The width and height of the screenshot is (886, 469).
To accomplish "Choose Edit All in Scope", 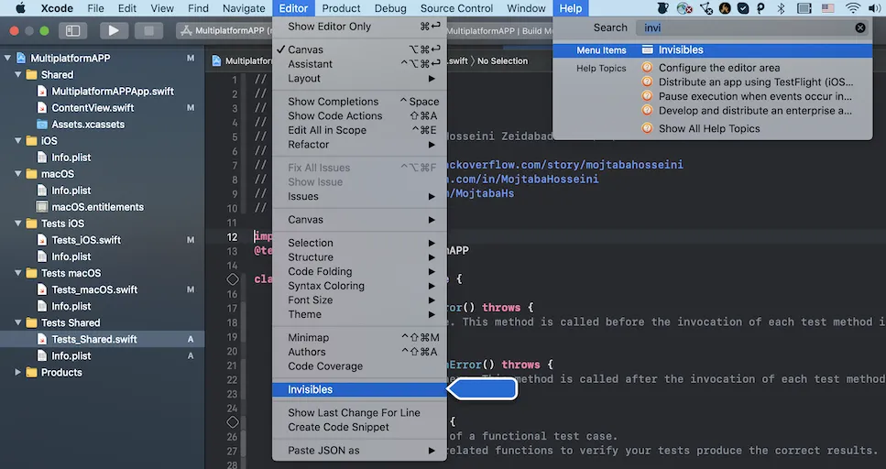I will (x=359, y=130).
